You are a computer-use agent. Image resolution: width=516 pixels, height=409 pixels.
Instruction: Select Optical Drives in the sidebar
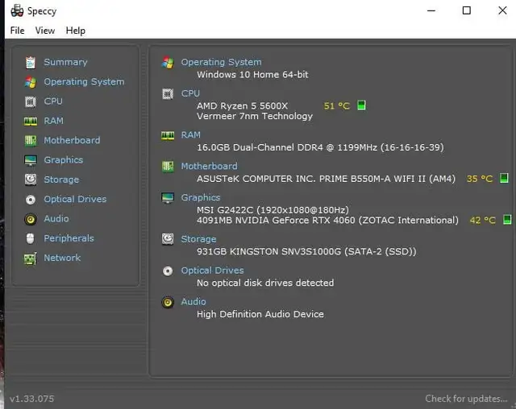75,199
